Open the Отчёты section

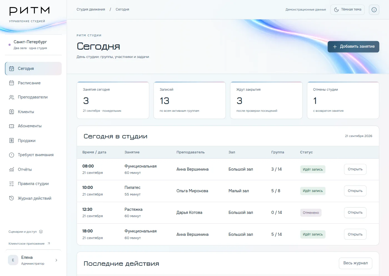[33, 169]
